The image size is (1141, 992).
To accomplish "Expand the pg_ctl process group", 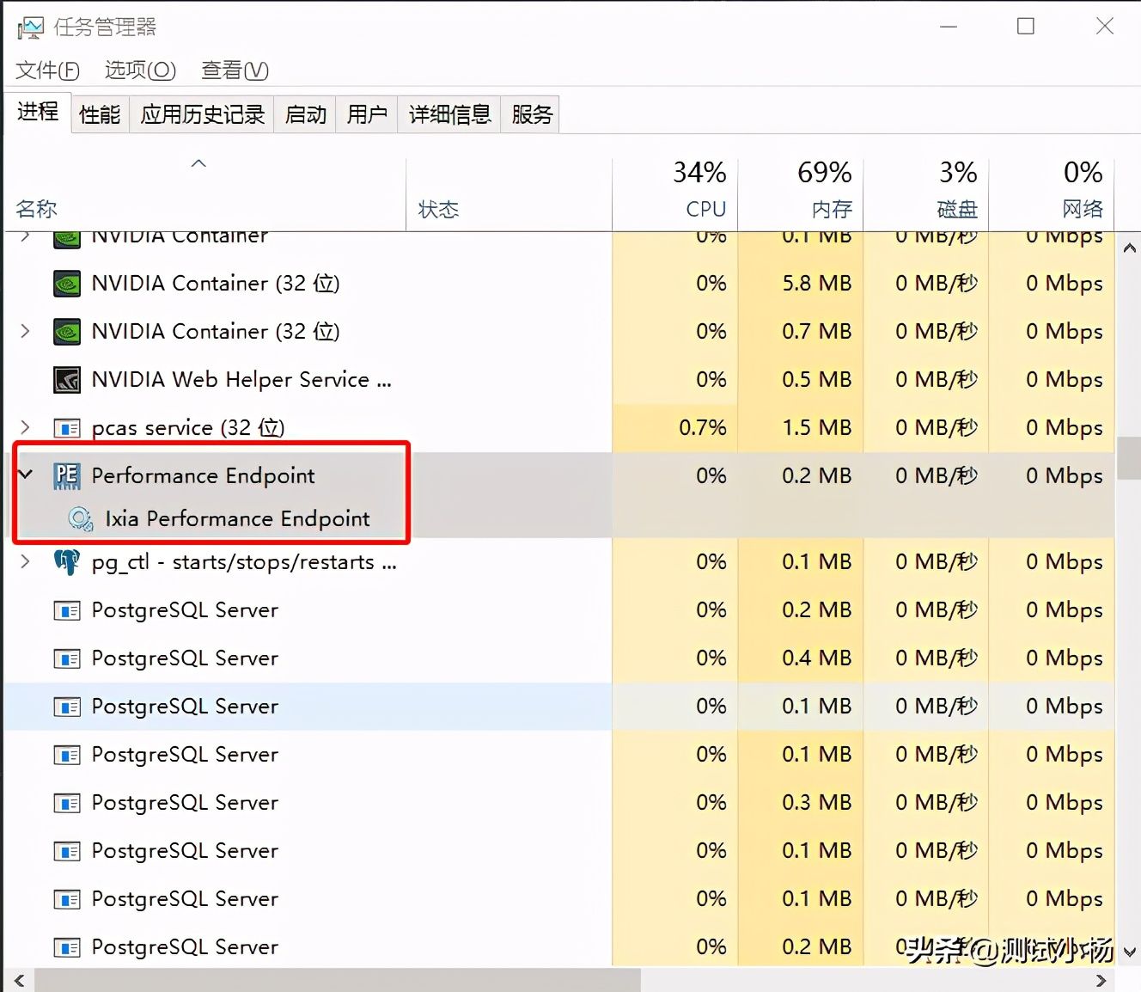I will (x=25, y=561).
